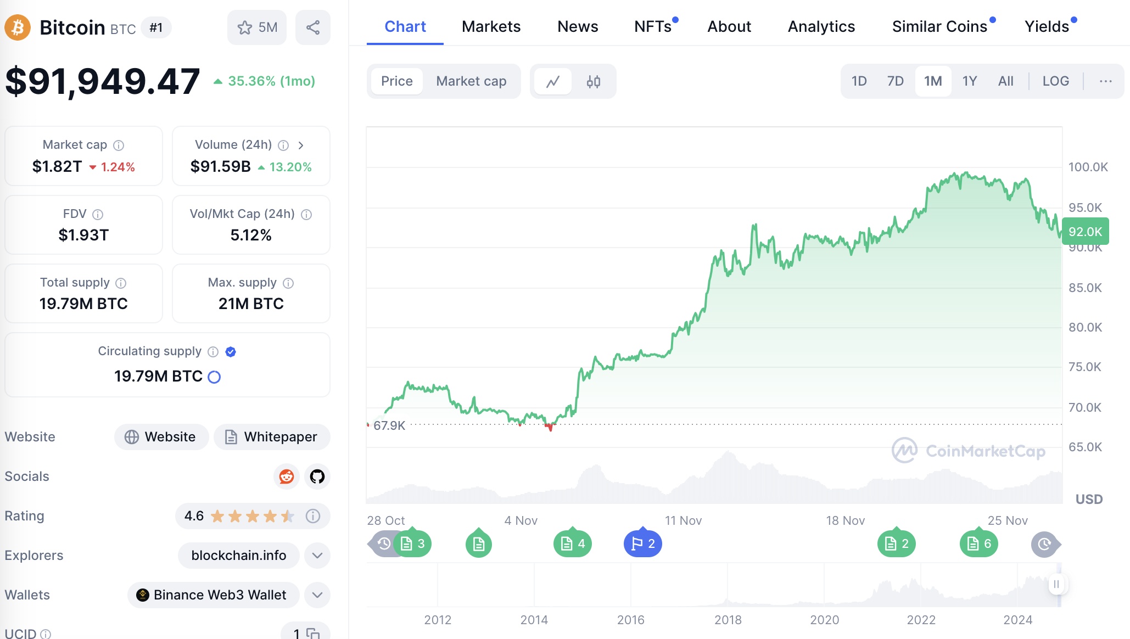Open the blue flag 2 events marker
The height and width of the screenshot is (639, 1130).
(643, 543)
